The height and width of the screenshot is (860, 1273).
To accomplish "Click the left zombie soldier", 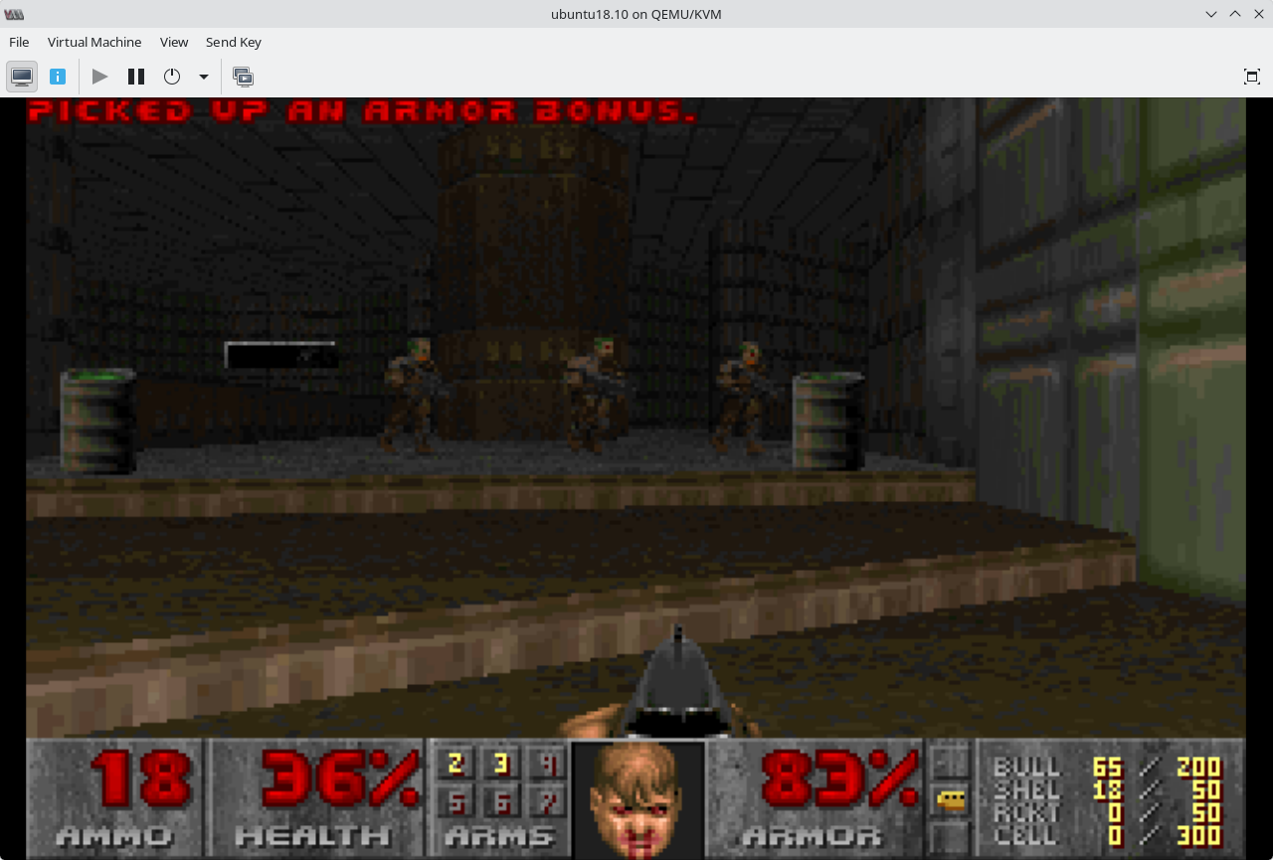I will [413, 395].
